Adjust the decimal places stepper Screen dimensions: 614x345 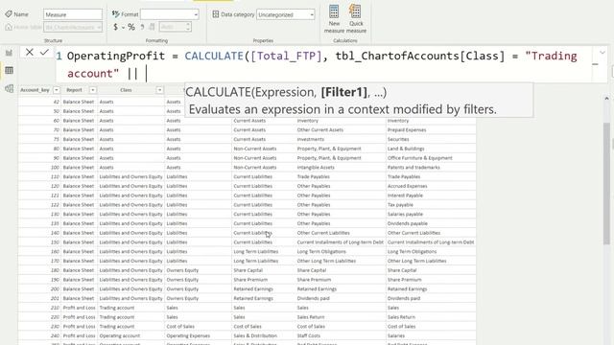click(x=188, y=27)
